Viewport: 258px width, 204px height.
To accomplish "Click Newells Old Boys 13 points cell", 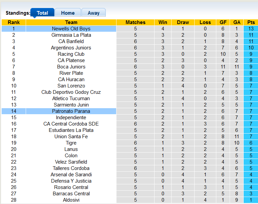I will (251, 29).
